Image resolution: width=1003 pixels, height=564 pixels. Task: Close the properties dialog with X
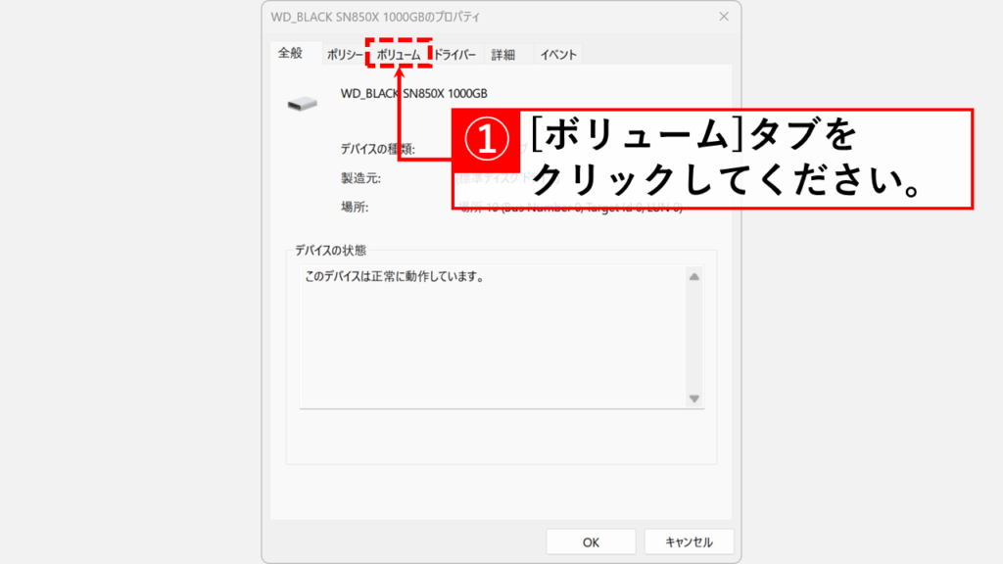(723, 17)
